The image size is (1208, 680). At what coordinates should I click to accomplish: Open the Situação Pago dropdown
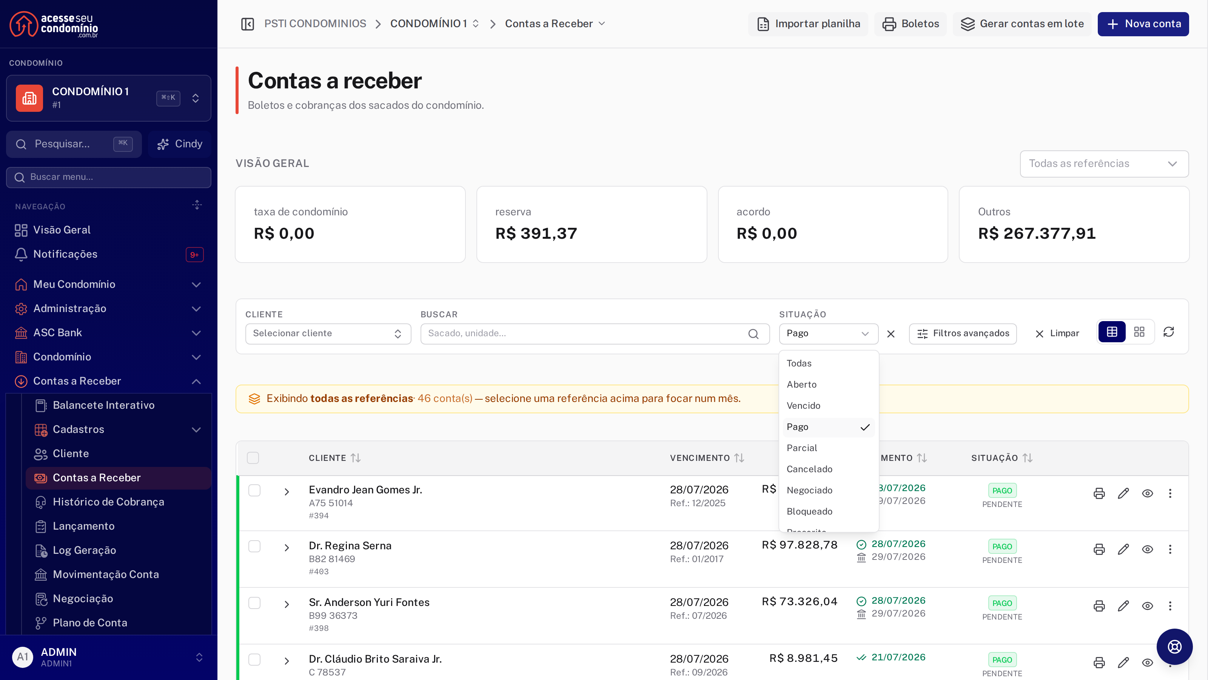[829, 334]
